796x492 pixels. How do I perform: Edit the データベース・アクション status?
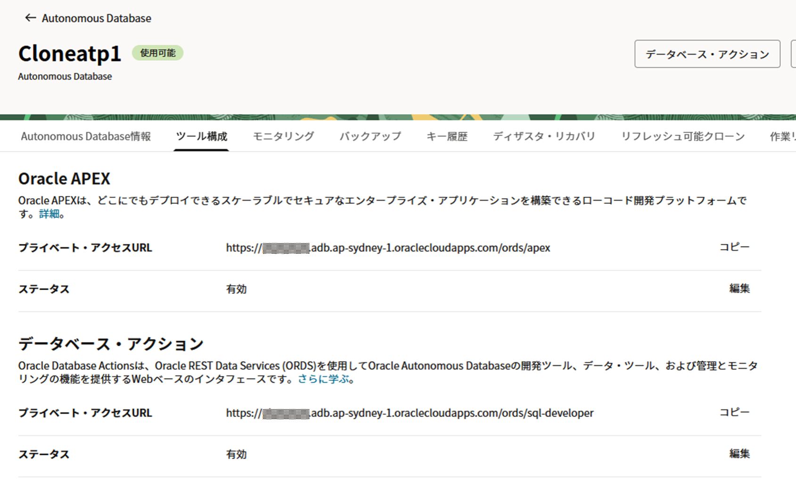pos(739,453)
